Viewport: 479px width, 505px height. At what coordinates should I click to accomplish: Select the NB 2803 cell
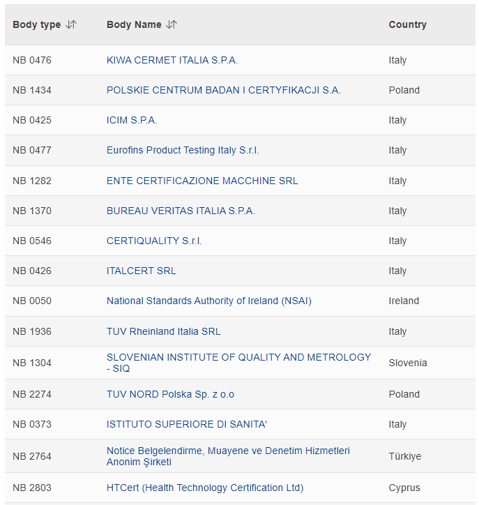pyautogui.click(x=32, y=488)
